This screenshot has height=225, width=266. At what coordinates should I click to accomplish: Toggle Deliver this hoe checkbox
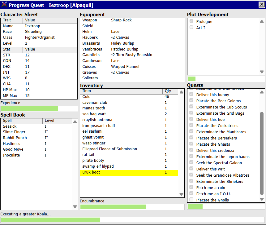tap(191, 119)
